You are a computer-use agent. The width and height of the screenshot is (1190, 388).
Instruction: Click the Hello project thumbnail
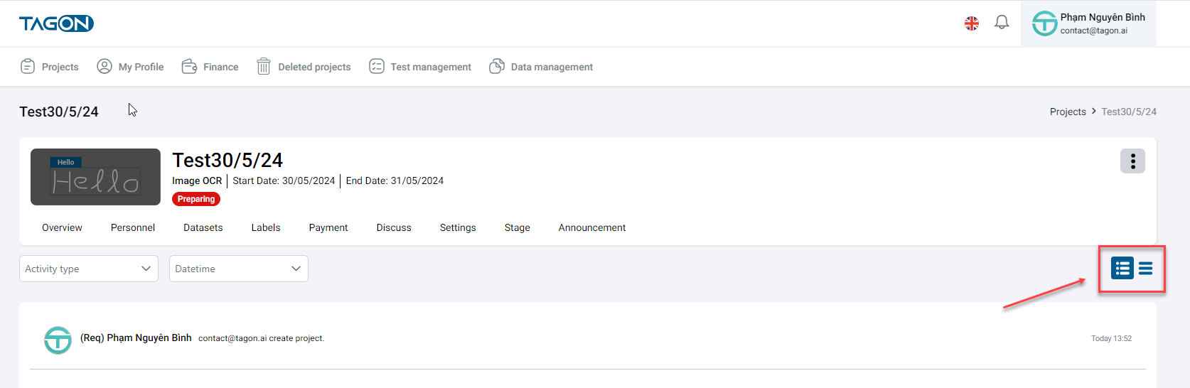click(x=95, y=177)
